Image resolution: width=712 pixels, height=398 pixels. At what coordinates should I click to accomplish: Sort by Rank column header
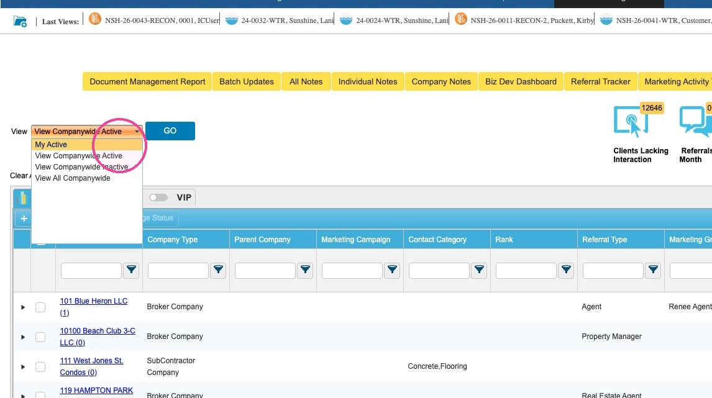(x=504, y=239)
